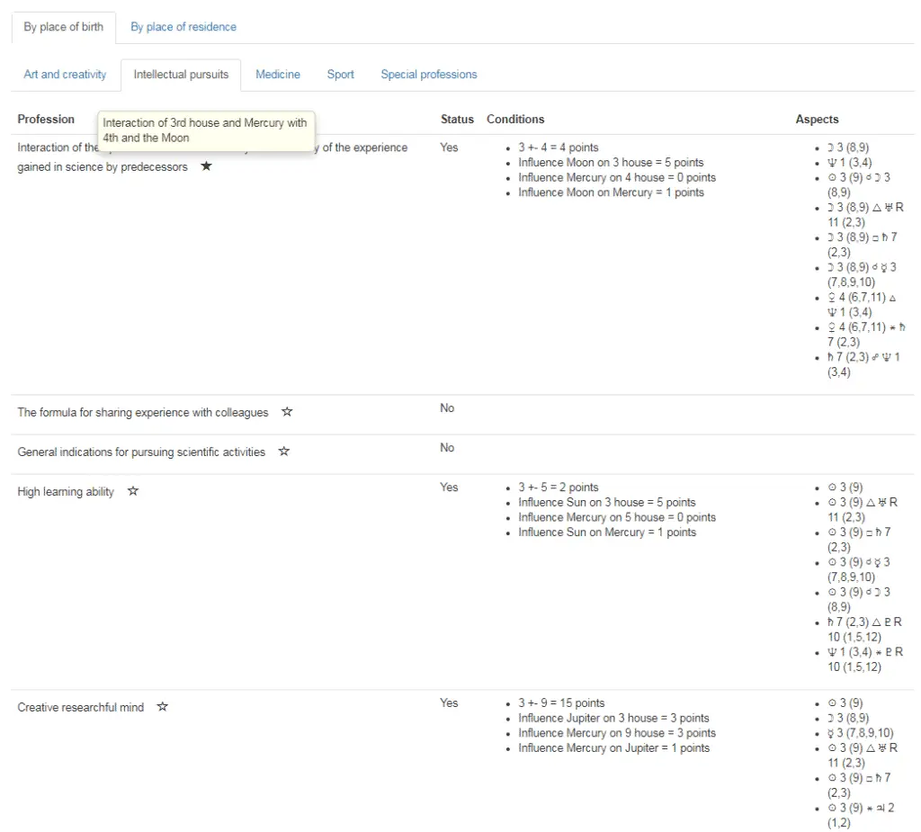Star the 'Creative researchful mind' row
The height and width of the screenshot is (832, 921).
pyautogui.click(x=163, y=706)
